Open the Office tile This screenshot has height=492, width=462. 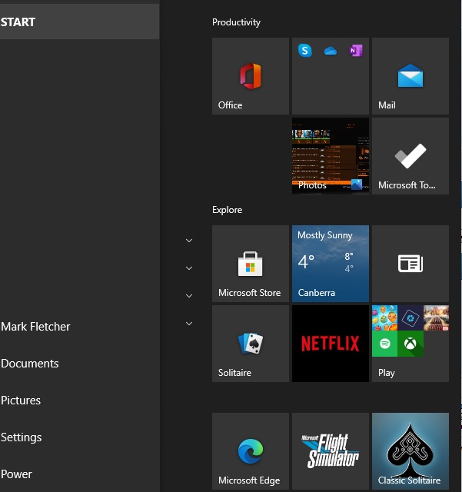tap(251, 76)
